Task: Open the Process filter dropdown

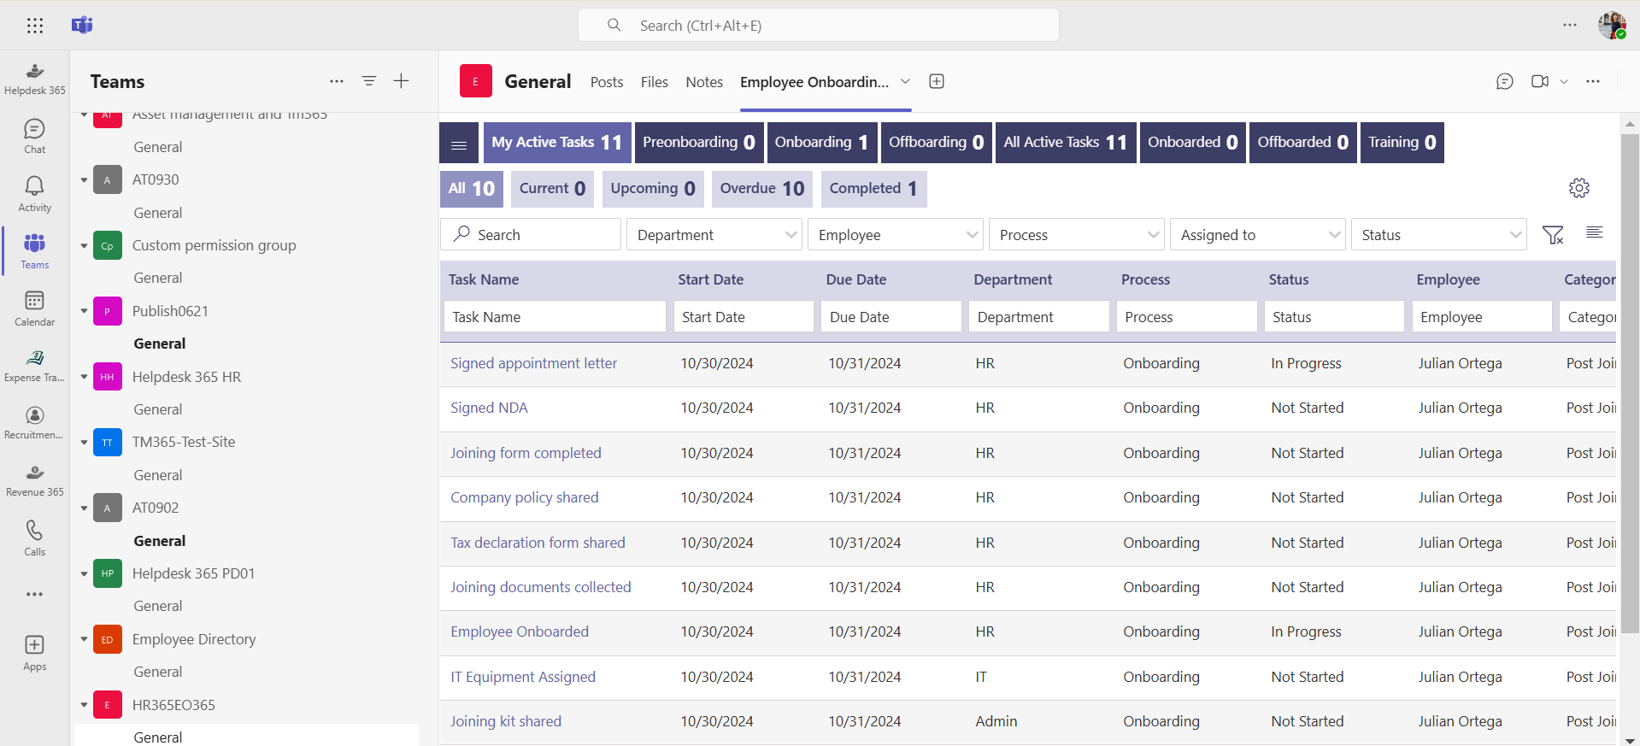Action: (1077, 234)
